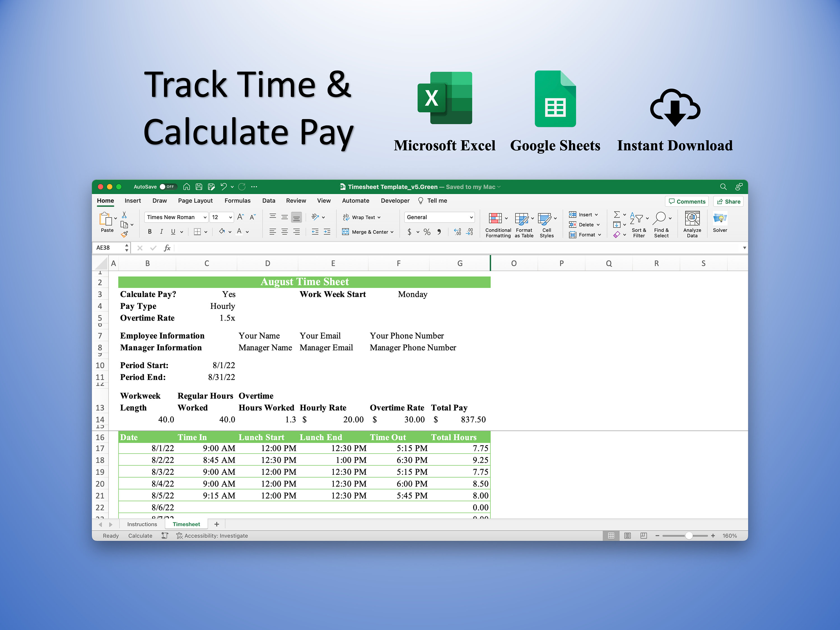The image size is (840, 630).
Task: Click the Undo arrow icon
Action: tap(224, 186)
